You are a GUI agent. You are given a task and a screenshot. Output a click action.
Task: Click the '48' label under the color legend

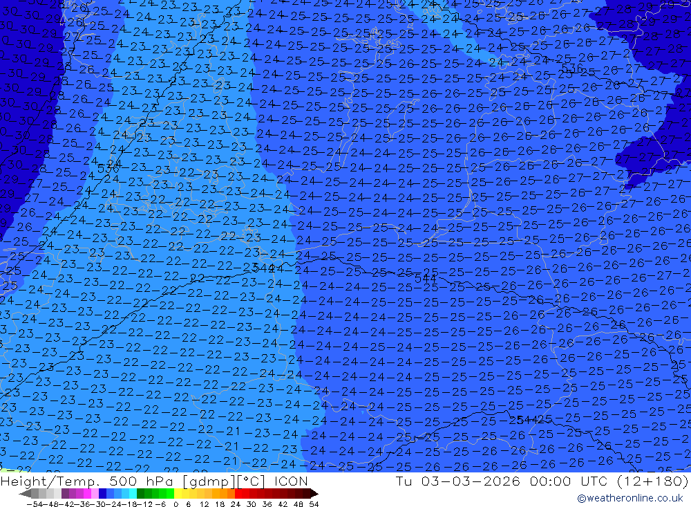pos(299,504)
